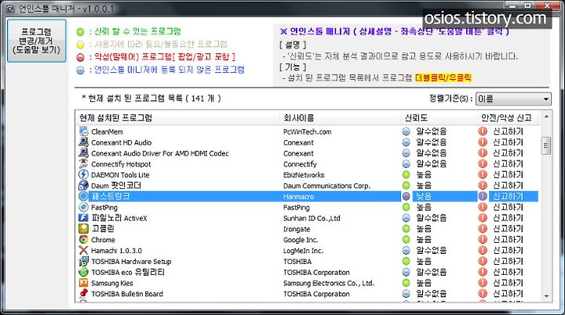Click the TOSHIBA Bulletin Board icon
565x315 pixels.
coord(84,293)
